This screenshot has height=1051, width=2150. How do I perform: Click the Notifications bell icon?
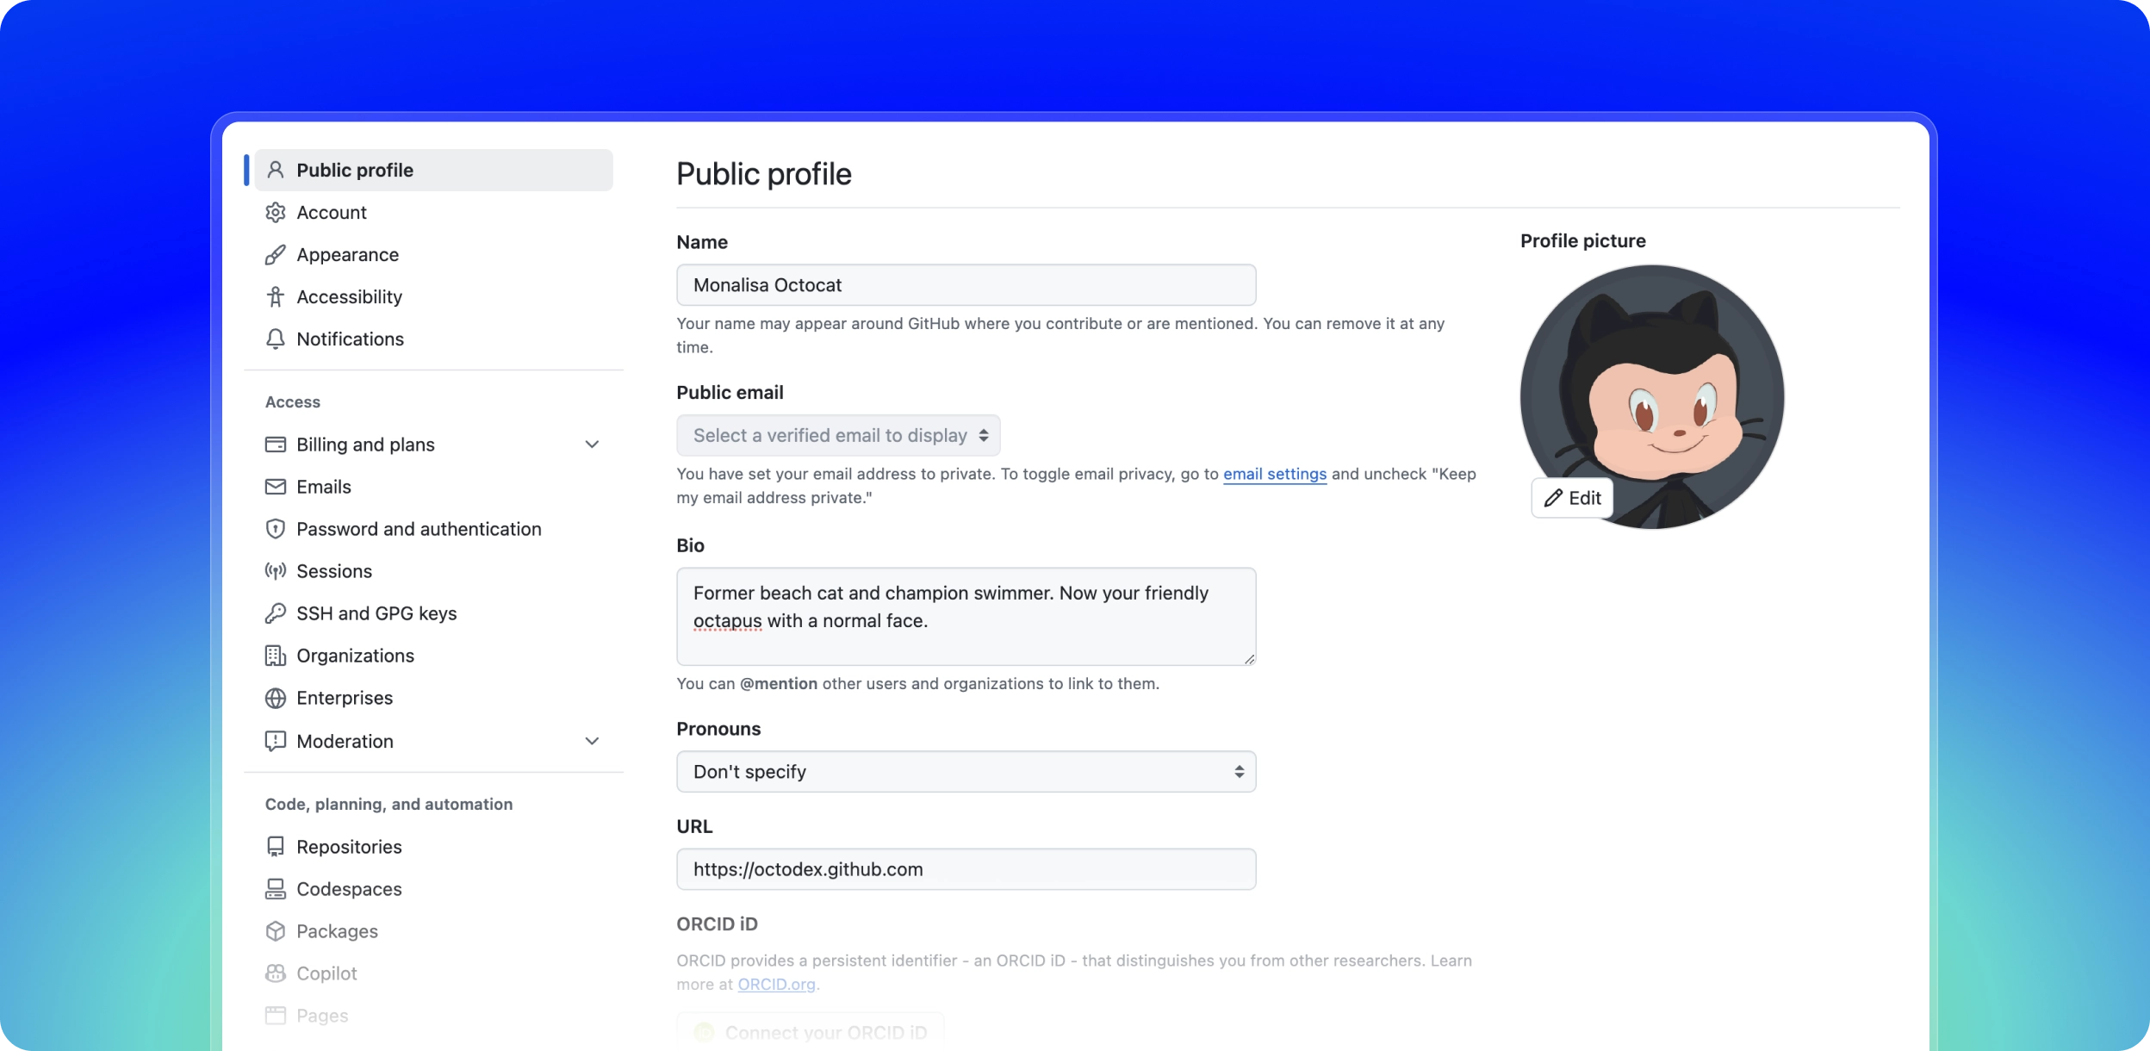click(276, 339)
